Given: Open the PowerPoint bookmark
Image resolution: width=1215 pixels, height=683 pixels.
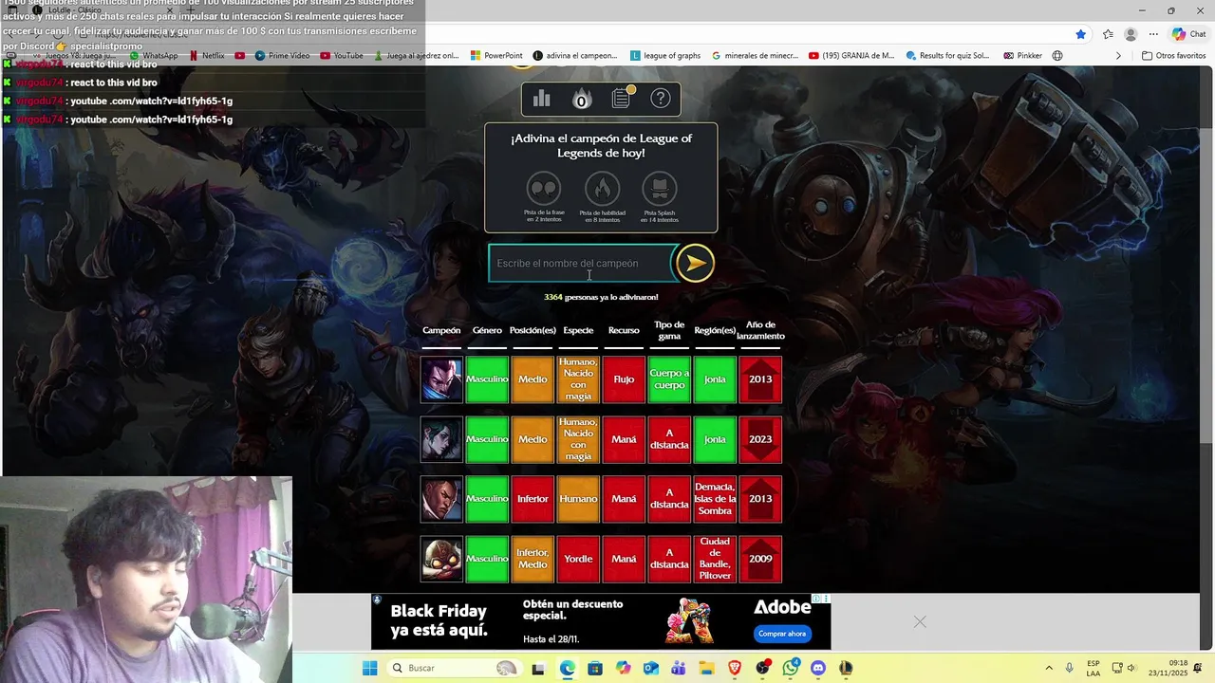Looking at the screenshot, I should point(496,56).
